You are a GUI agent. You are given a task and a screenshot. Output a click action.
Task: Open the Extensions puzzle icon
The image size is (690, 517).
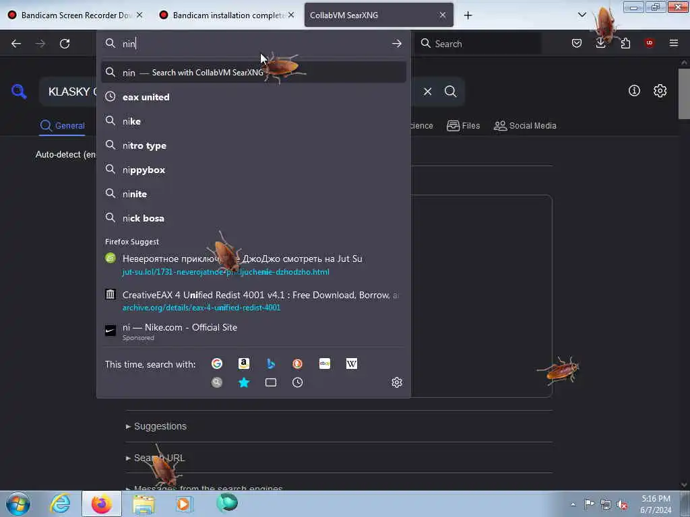(625, 43)
